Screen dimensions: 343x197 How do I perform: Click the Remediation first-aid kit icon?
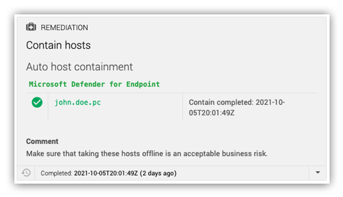tap(31, 27)
